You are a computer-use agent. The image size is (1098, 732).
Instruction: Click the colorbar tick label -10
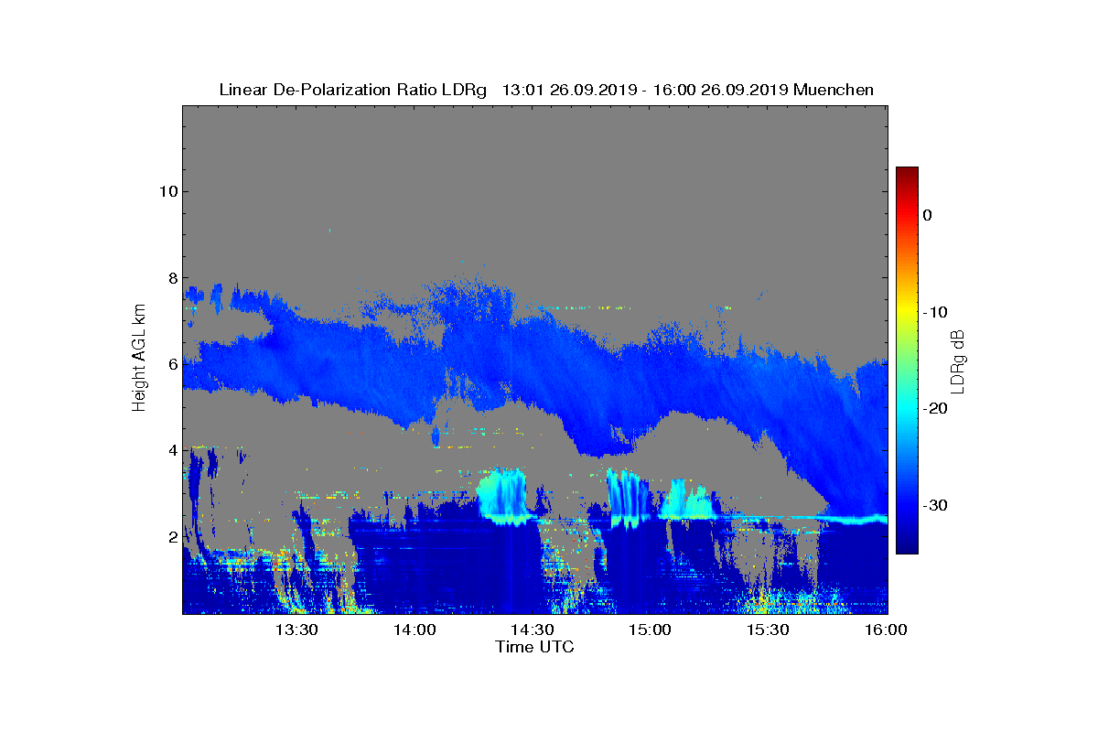pyautogui.click(x=934, y=312)
